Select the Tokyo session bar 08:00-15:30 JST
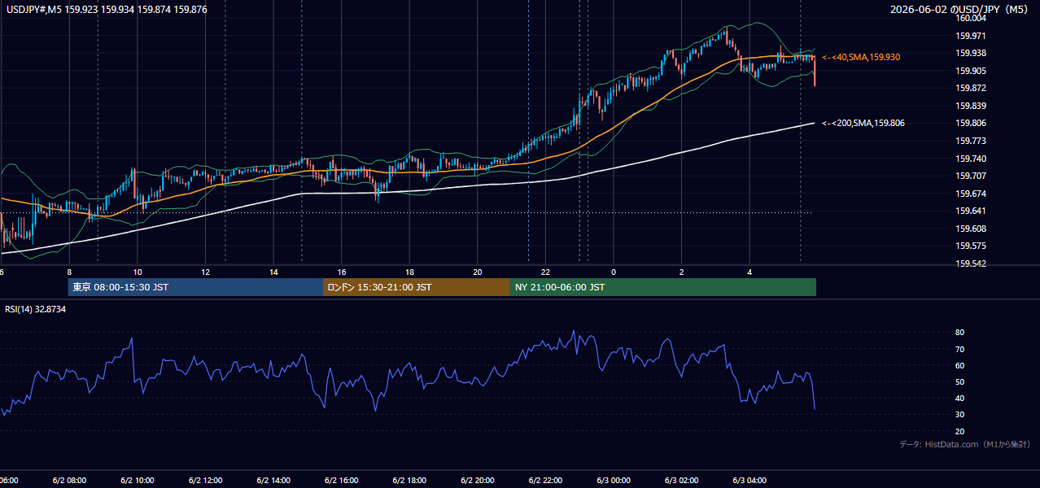This screenshot has width=1040, height=488. point(195,287)
